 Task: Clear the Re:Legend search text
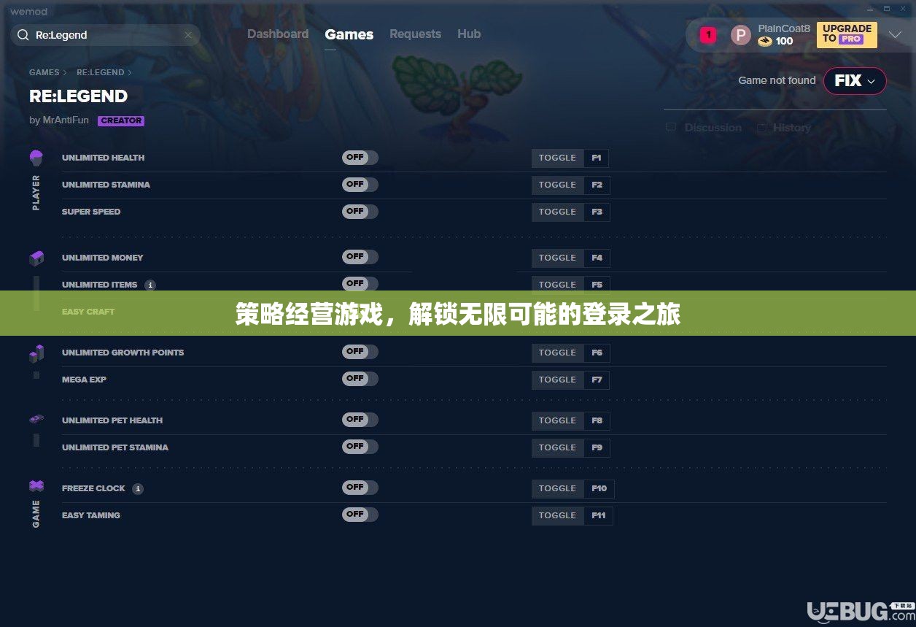[188, 35]
